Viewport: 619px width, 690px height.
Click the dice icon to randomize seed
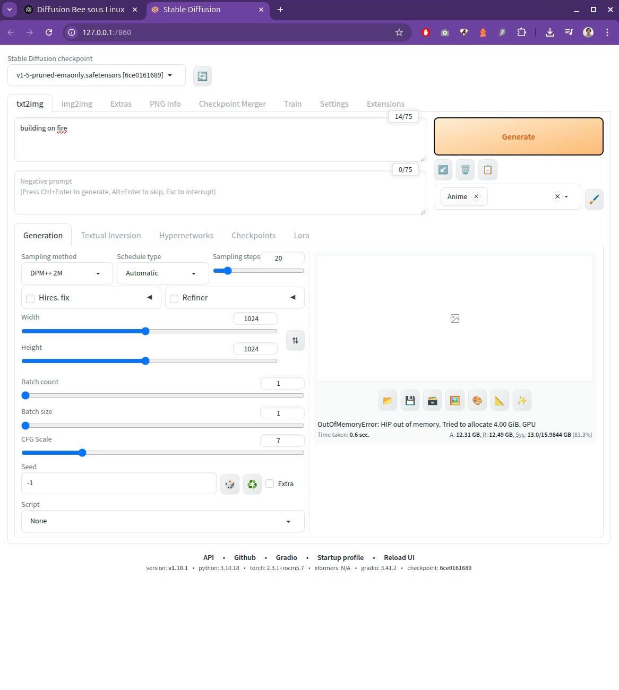[x=230, y=484]
